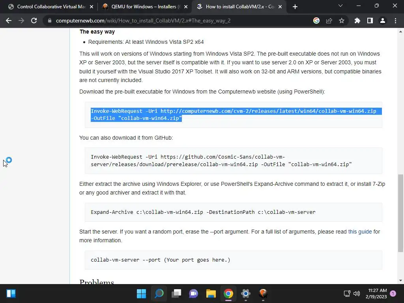Click 'The easy way' heading
Viewport: 404px width, 303px height.
97,32
